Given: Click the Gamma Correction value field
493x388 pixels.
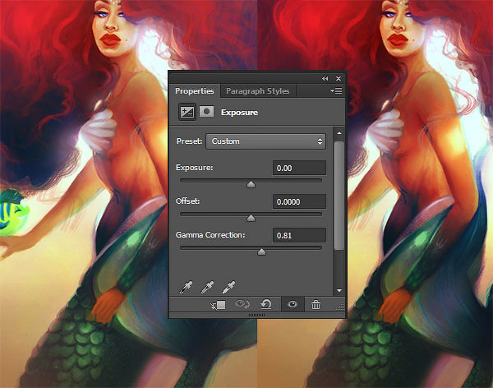Looking at the screenshot, I should coord(299,235).
